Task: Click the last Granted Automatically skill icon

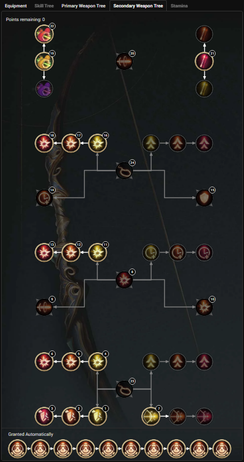Action: click(222, 448)
